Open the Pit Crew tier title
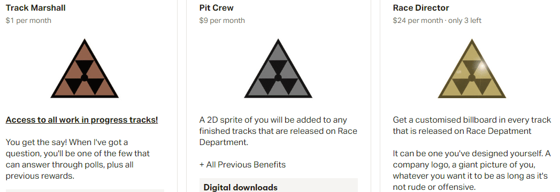The width and height of the screenshot is (560, 192). click(217, 8)
